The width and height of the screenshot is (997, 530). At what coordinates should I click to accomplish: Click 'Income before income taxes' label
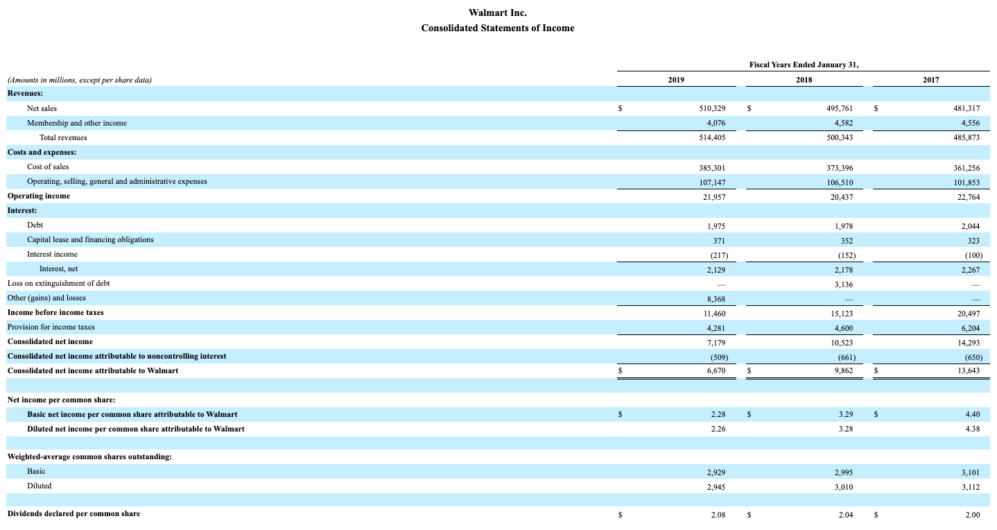tap(55, 312)
